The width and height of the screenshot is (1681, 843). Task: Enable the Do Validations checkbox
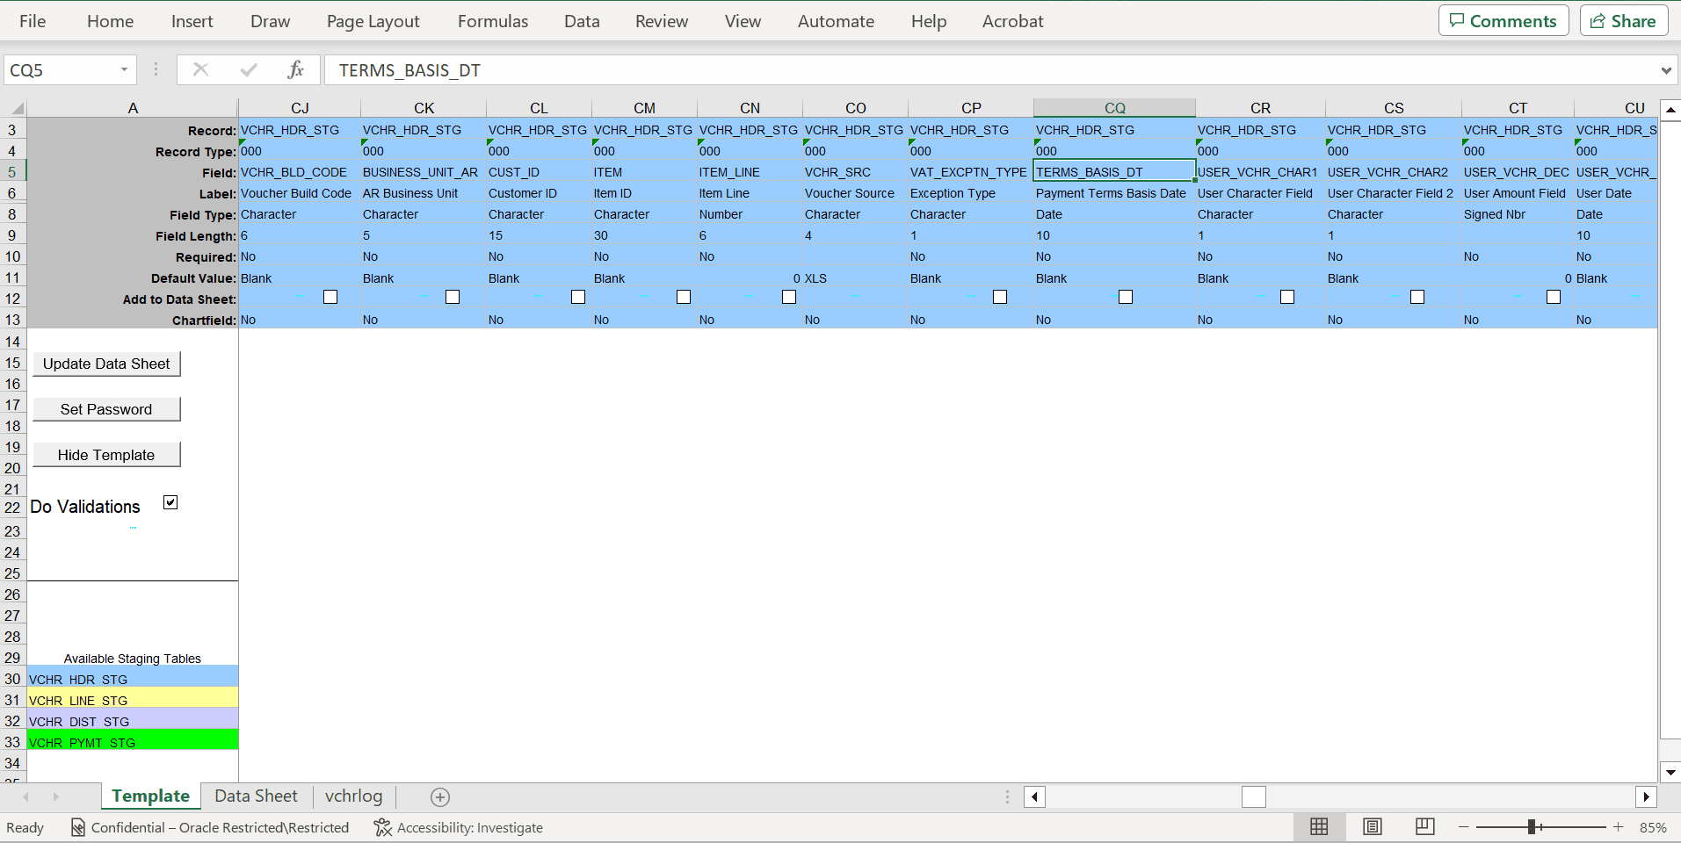point(170,501)
